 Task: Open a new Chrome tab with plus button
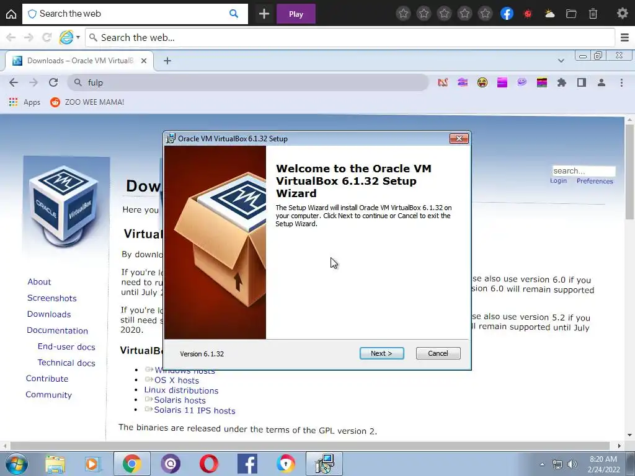(x=167, y=61)
